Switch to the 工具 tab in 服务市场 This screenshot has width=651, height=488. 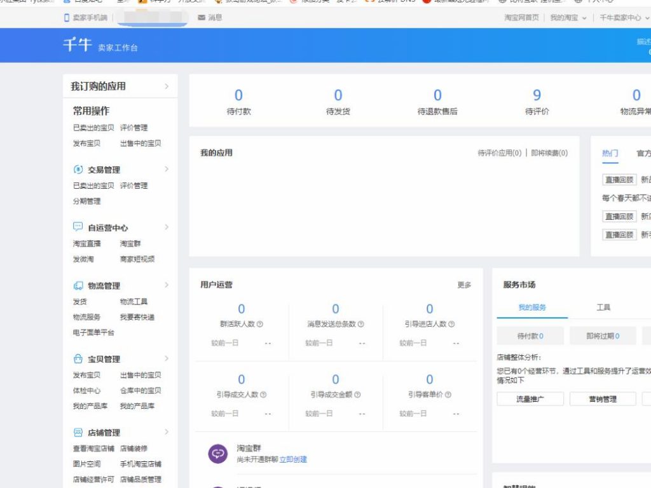(603, 307)
